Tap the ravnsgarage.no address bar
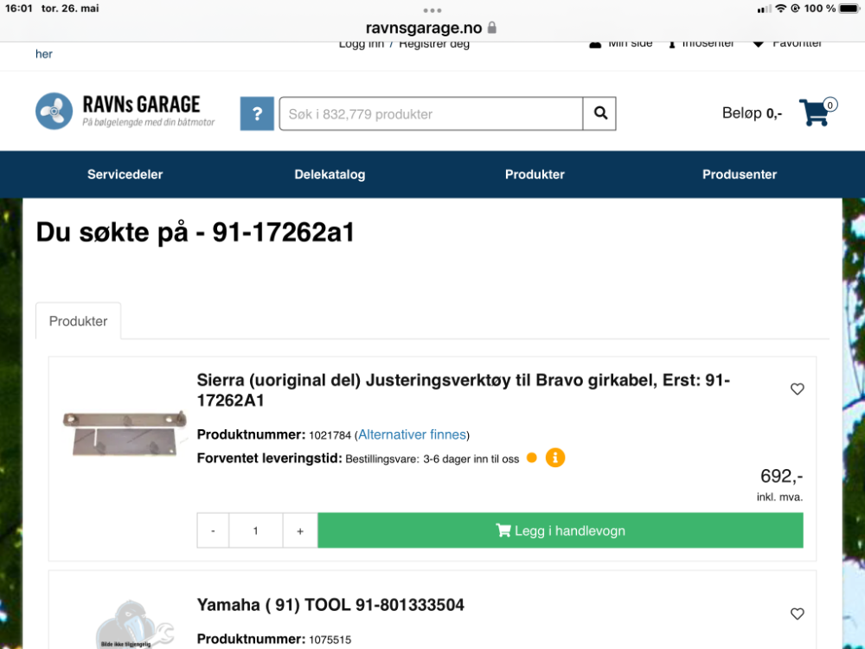 click(432, 28)
